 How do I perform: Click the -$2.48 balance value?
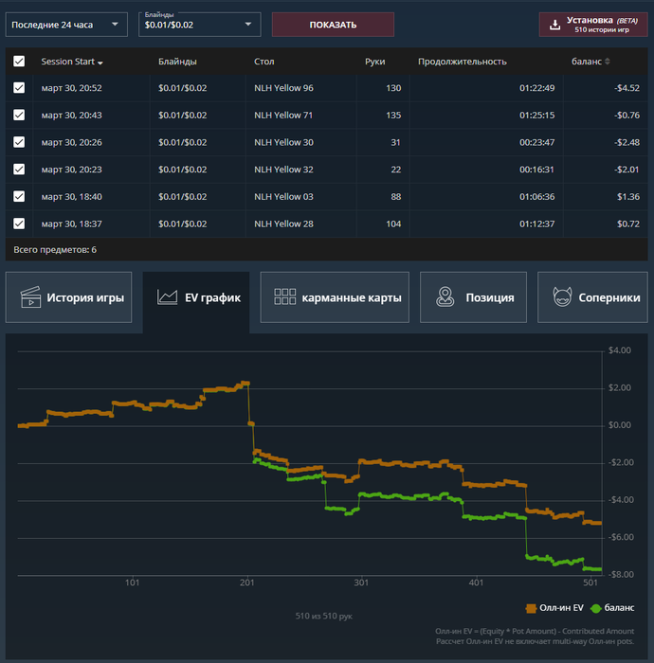tap(627, 142)
